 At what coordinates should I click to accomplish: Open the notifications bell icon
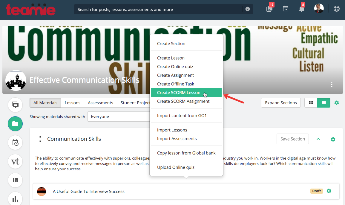click(x=302, y=9)
